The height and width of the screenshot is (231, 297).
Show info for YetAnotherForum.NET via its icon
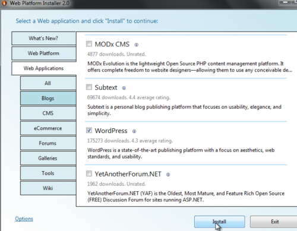click(168, 175)
